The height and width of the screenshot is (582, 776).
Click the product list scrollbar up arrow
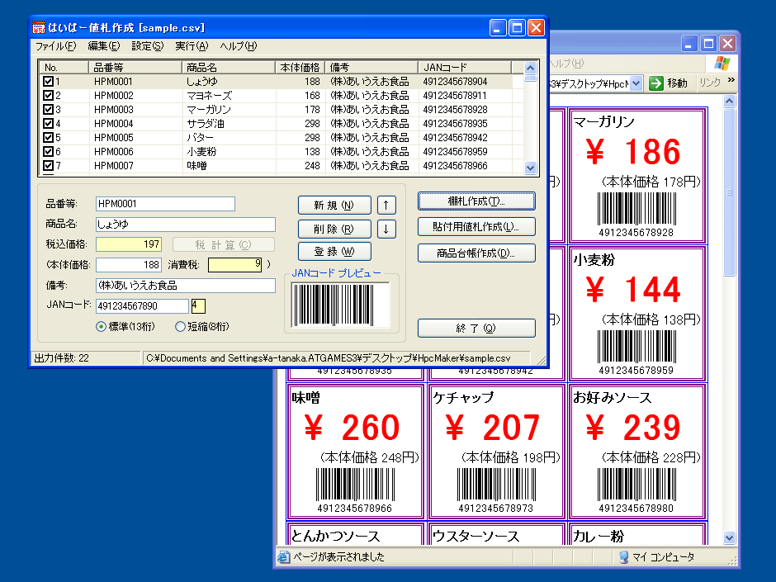(x=530, y=68)
